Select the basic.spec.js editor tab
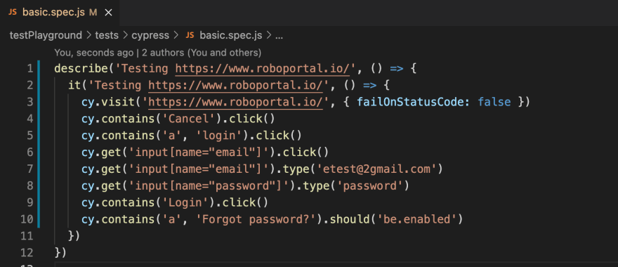Screen dimensions: 618x267 click(x=59, y=13)
